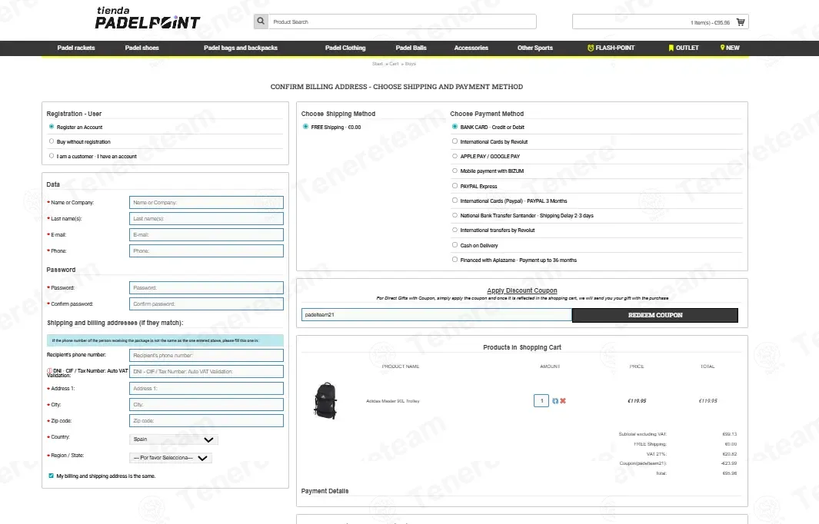Select PAYPAL Express payment
The image size is (819, 524).
tap(454, 186)
